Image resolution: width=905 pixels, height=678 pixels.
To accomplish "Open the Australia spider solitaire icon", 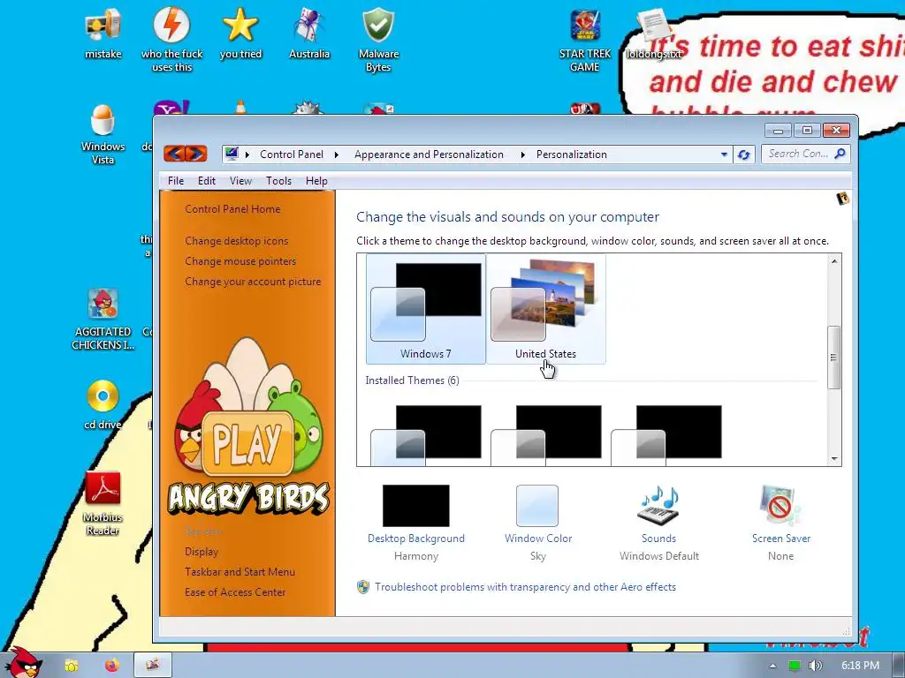I will click(x=309, y=34).
